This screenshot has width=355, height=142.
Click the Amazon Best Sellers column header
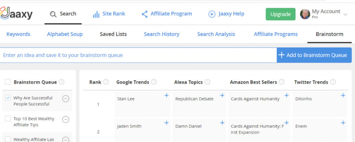(x=253, y=82)
